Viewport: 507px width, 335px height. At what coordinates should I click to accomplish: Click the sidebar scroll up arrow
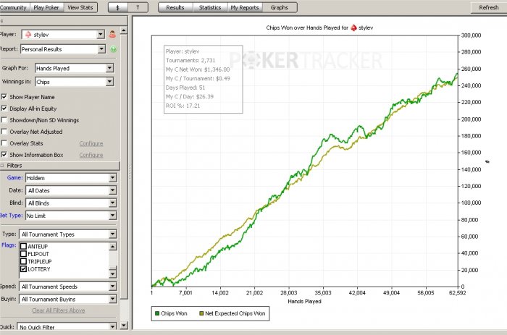pos(124,30)
